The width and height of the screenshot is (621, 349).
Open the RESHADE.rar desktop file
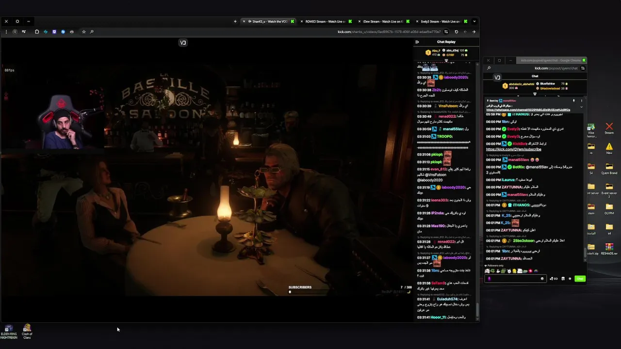tap(609, 249)
